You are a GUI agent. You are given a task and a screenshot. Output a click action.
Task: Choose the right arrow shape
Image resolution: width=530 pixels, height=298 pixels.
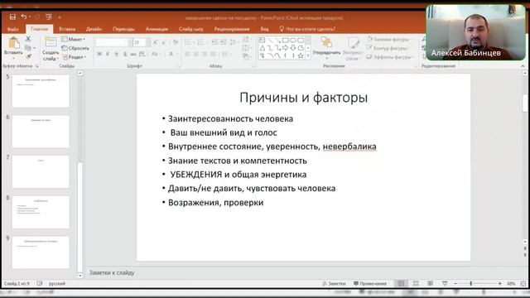tap(285, 48)
